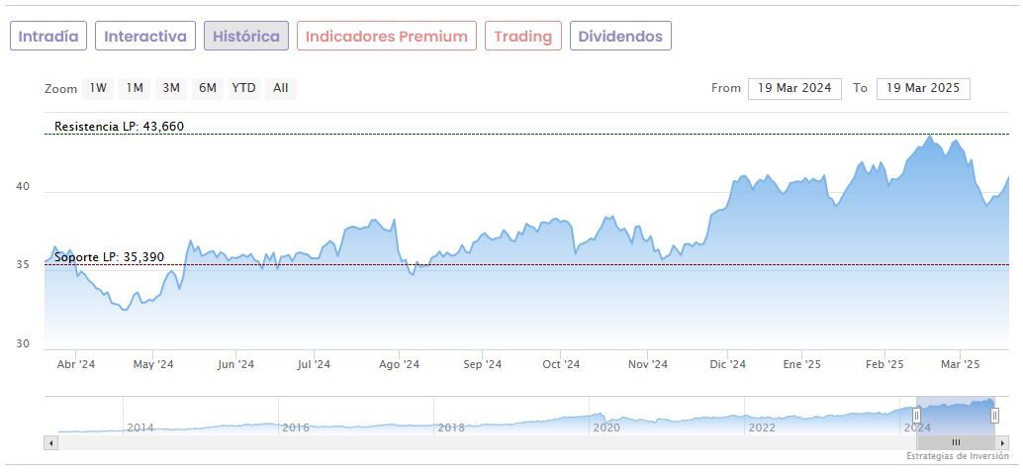Click the From date field
Screen dimensions: 1023x475
click(x=794, y=88)
